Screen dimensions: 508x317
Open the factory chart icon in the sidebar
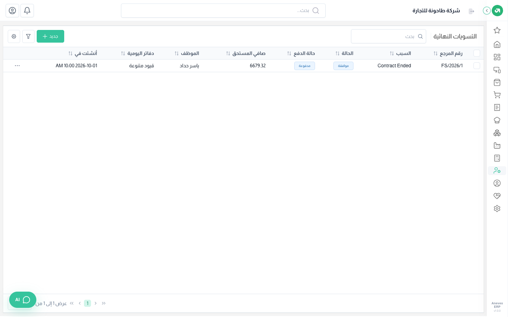click(x=497, y=145)
